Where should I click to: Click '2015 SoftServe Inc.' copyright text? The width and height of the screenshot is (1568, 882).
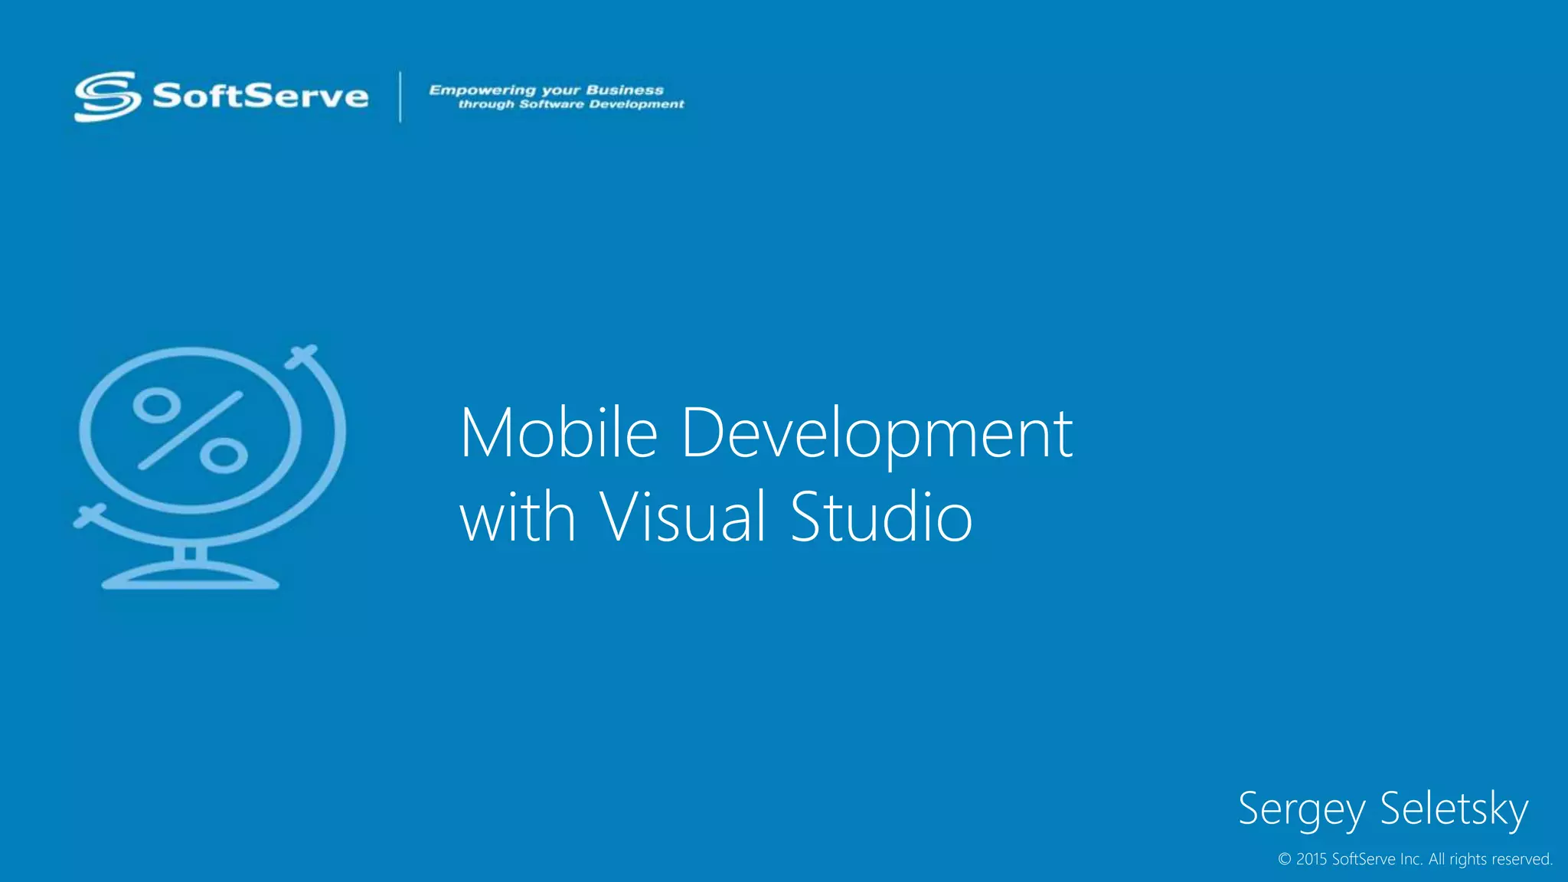pos(1359,859)
